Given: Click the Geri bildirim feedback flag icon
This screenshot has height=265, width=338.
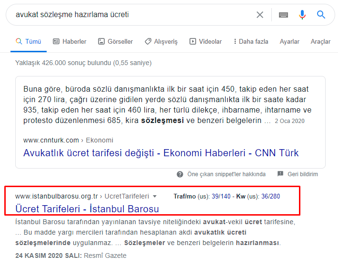Looking at the screenshot, I should 280,174.
